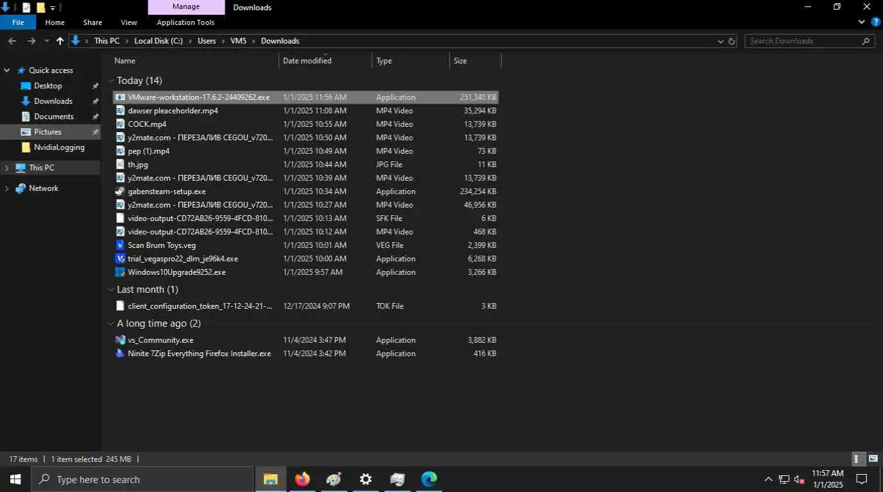Click the VMware-workstation installer file icon
The image size is (883, 492).
click(x=120, y=97)
